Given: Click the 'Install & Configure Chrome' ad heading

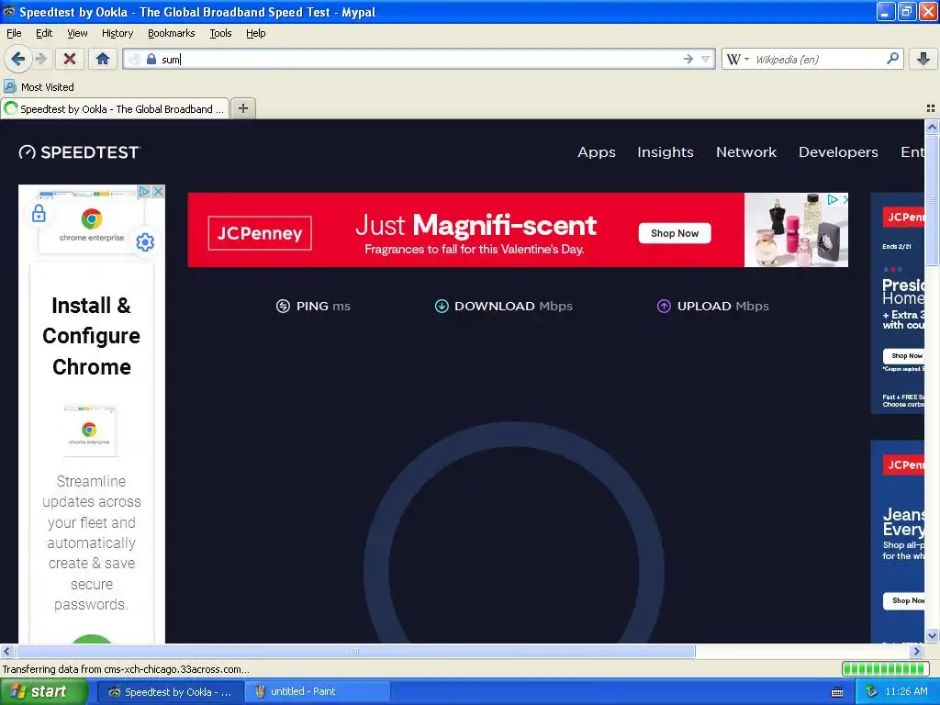Looking at the screenshot, I should (91, 336).
